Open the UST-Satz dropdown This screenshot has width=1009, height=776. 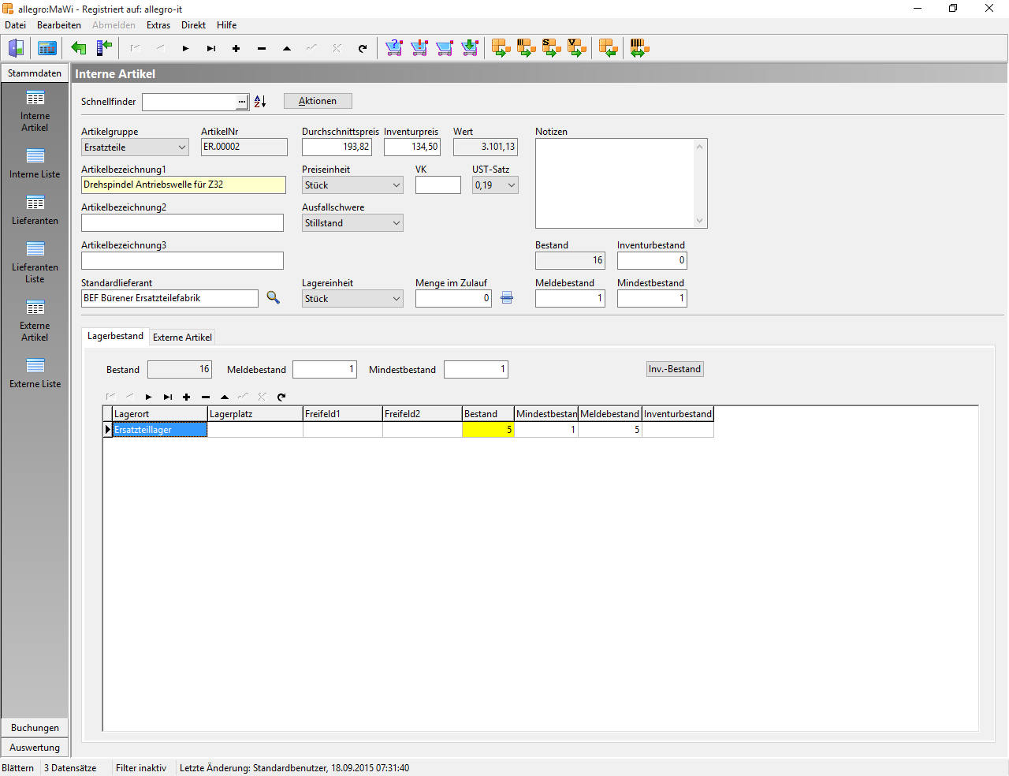tap(511, 185)
